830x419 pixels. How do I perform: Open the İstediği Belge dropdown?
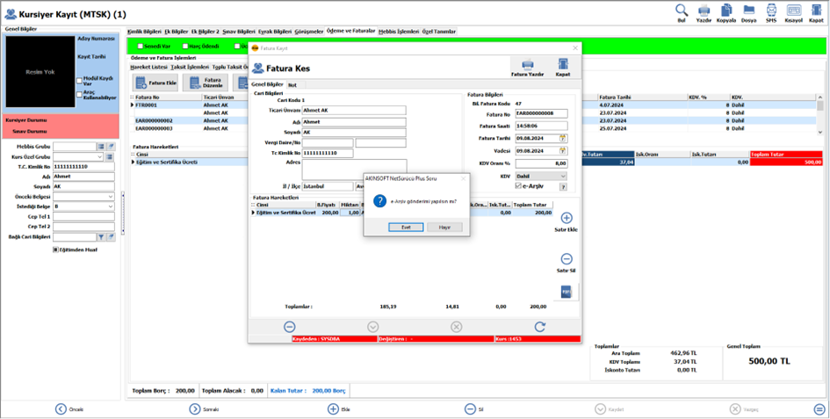pyautogui.click(x=110, y=206)
